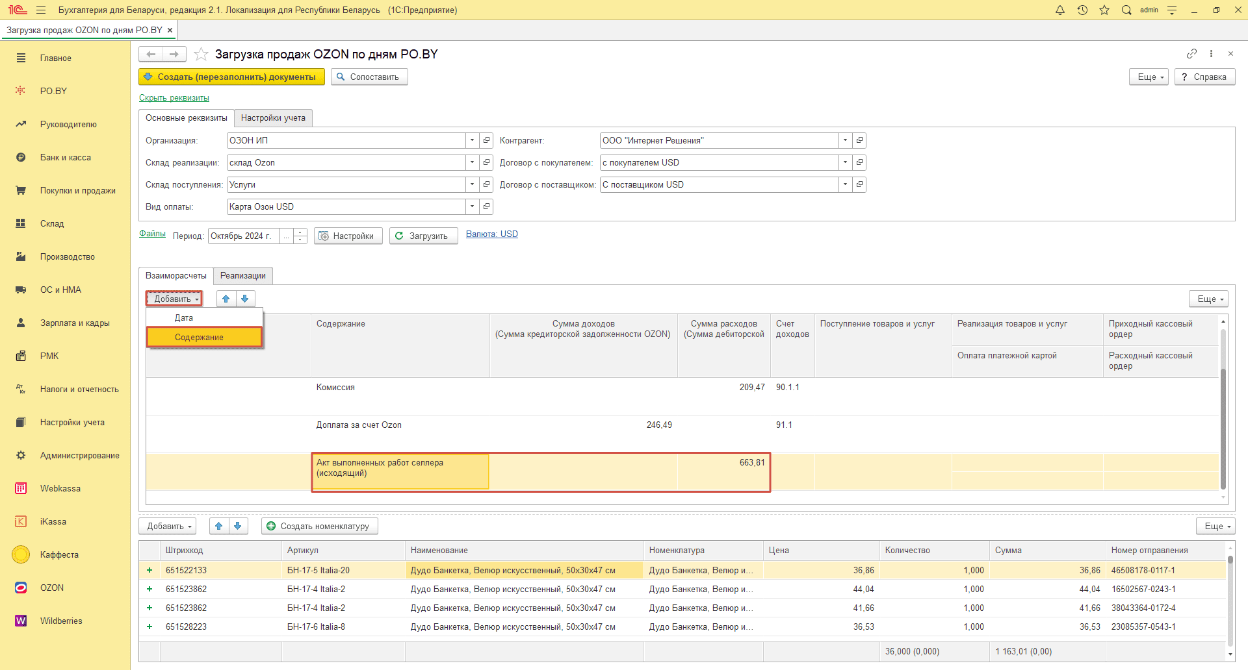1248x670 pixels.
Task: Switch to Настройки учета tab
Action: (273, 118)
